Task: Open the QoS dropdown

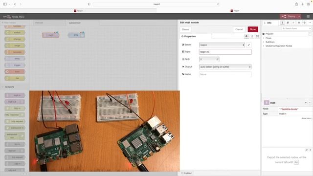Action: point(209,59)
